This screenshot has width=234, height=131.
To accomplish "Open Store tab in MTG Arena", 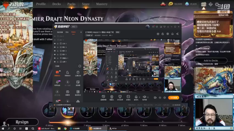I will (x=86, y=4).
